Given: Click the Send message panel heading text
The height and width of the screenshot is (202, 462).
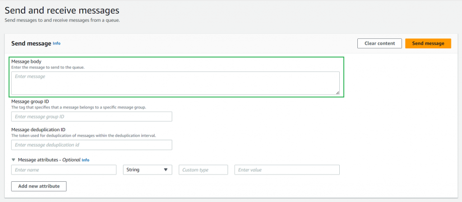Looking at the screenshot, I should [31, 43].
